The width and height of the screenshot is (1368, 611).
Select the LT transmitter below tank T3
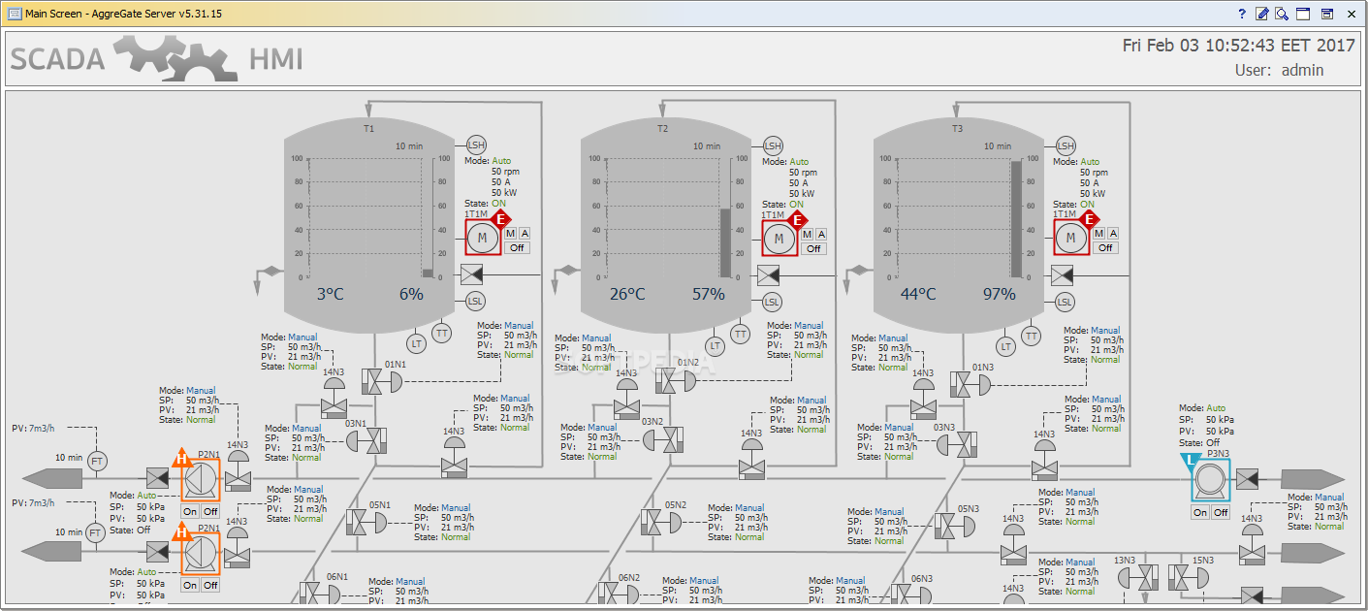[1006, 345]
